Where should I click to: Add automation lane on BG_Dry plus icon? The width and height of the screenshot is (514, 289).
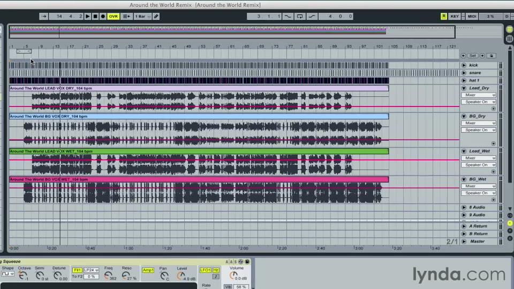[x=493, y=143]
